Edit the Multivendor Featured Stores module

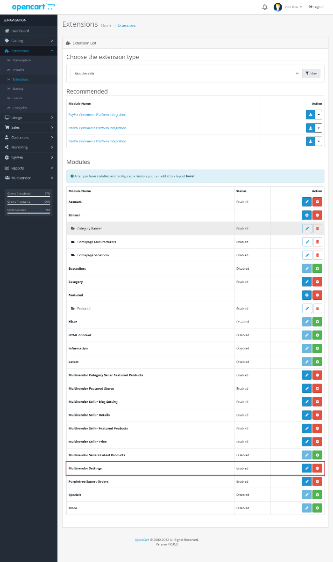tap(307, 389)
